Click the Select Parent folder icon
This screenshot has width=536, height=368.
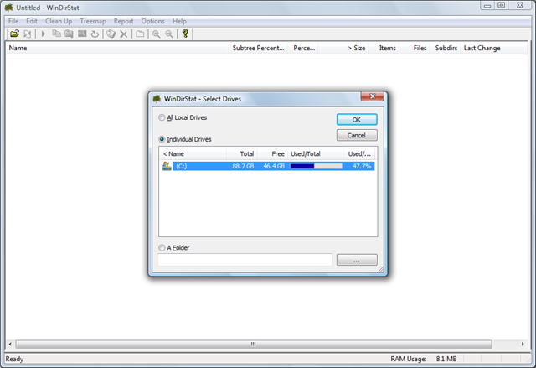[140, 34]
